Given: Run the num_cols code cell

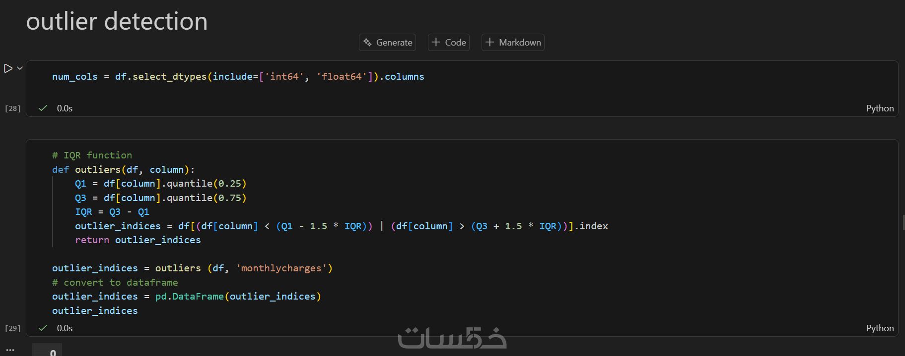Looking at the screenshot, I should 8,68.
